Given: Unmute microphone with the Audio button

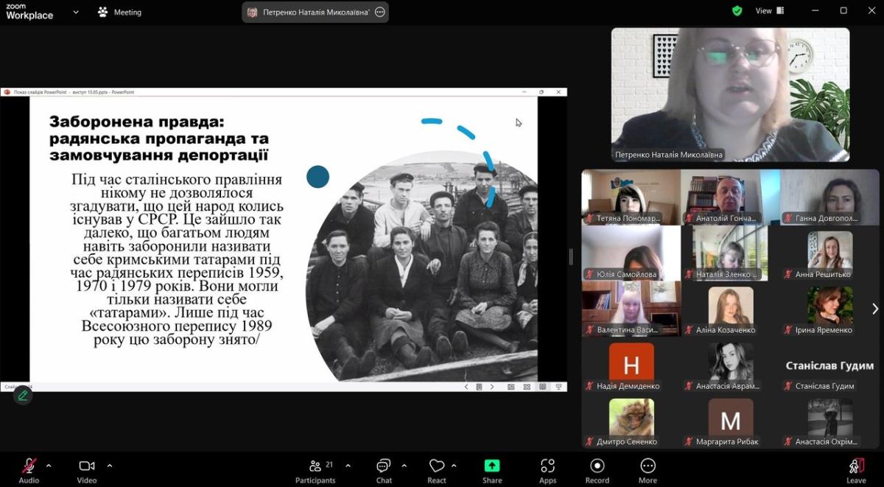Looking at the screenshot, I should pos(29,471).
